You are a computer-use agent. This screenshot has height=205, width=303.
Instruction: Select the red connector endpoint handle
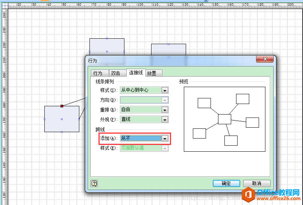pyautogui.click(x=62, y=106)
